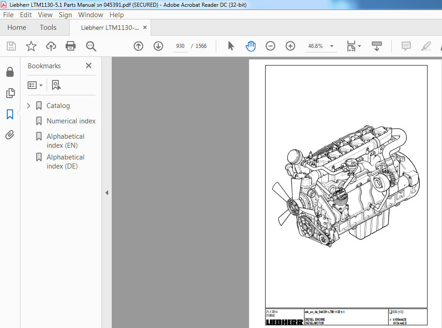Click the page number field showing 930
This screenshot has height=328, width=442.
pyautogui.click(x=180, y=46)
